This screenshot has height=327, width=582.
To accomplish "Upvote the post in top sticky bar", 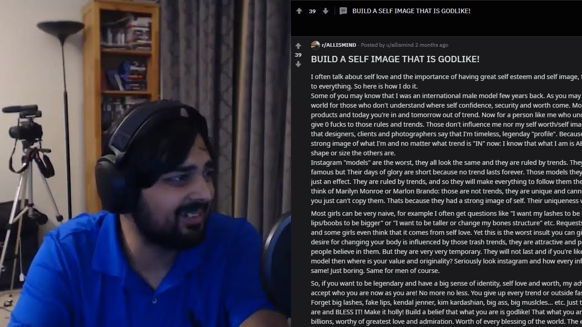I will (299, 11).
